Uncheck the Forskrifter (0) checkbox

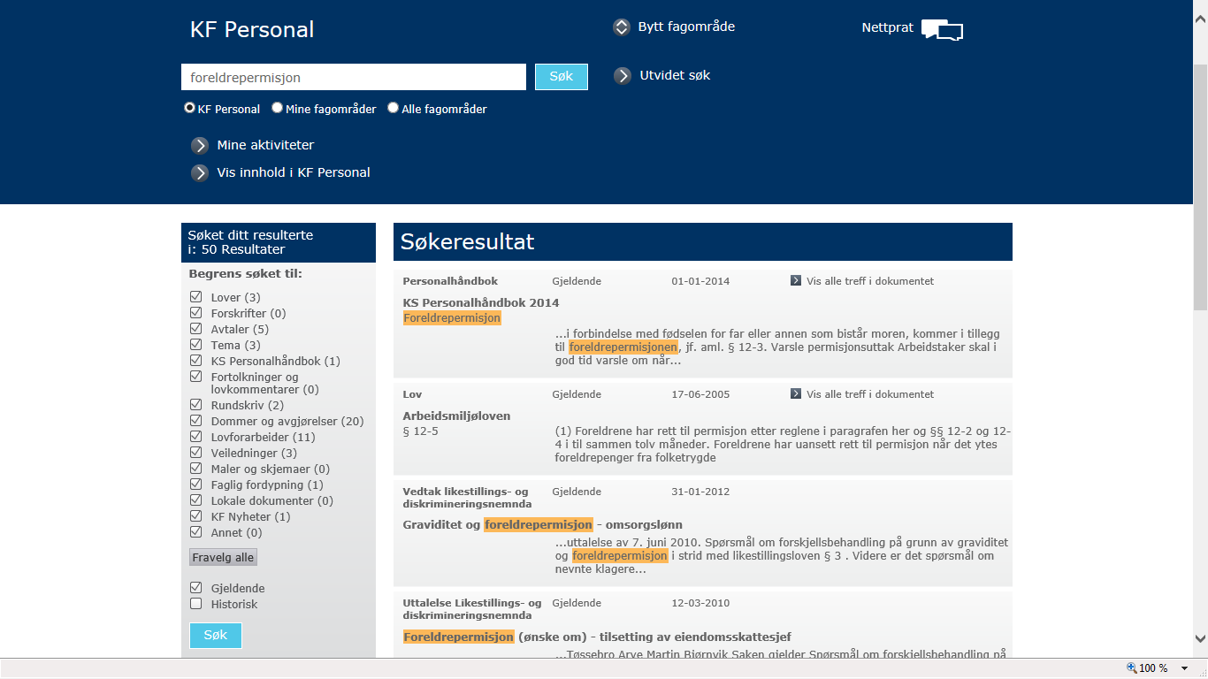[196, 313]
